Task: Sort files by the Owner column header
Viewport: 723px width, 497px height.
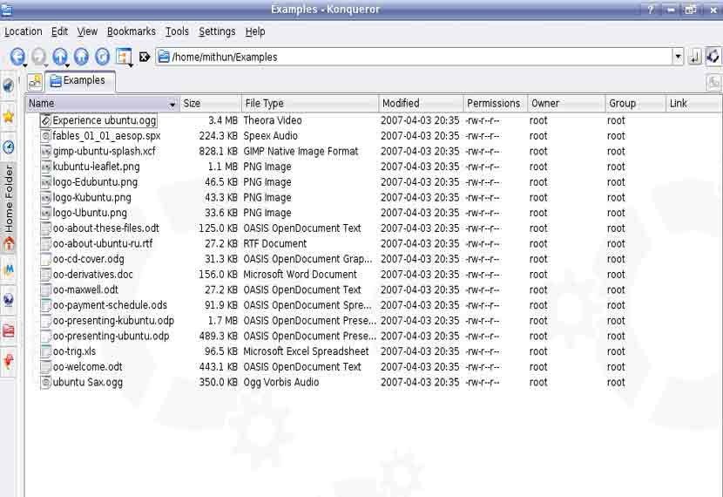Action: click(566, 104)
